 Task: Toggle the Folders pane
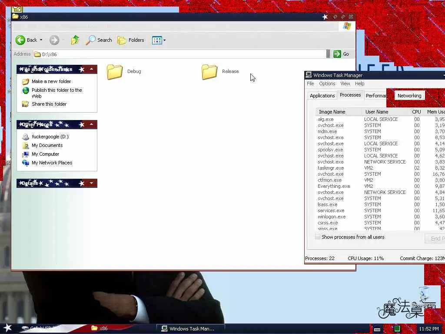click(x=131, y=40)
